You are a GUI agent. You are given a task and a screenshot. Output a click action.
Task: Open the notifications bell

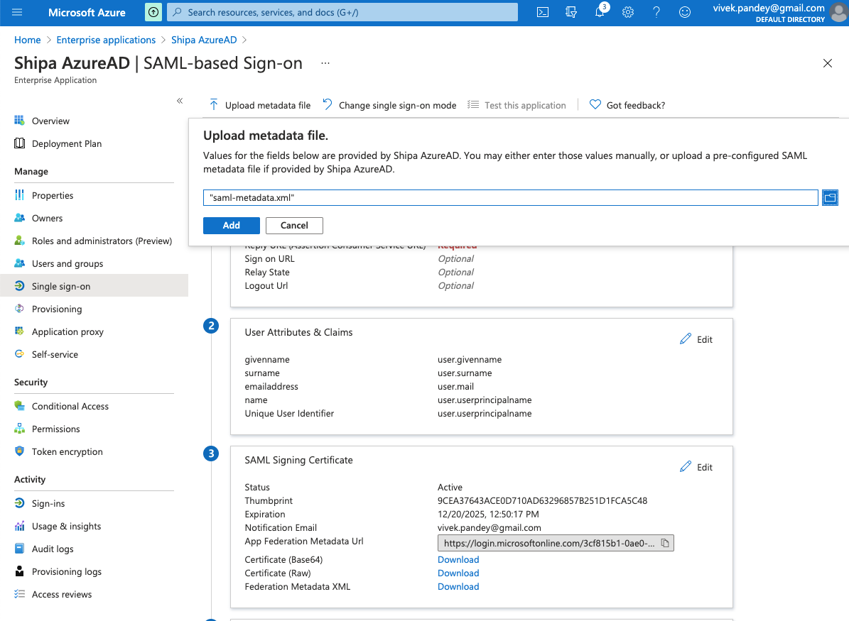pos(600,12)
